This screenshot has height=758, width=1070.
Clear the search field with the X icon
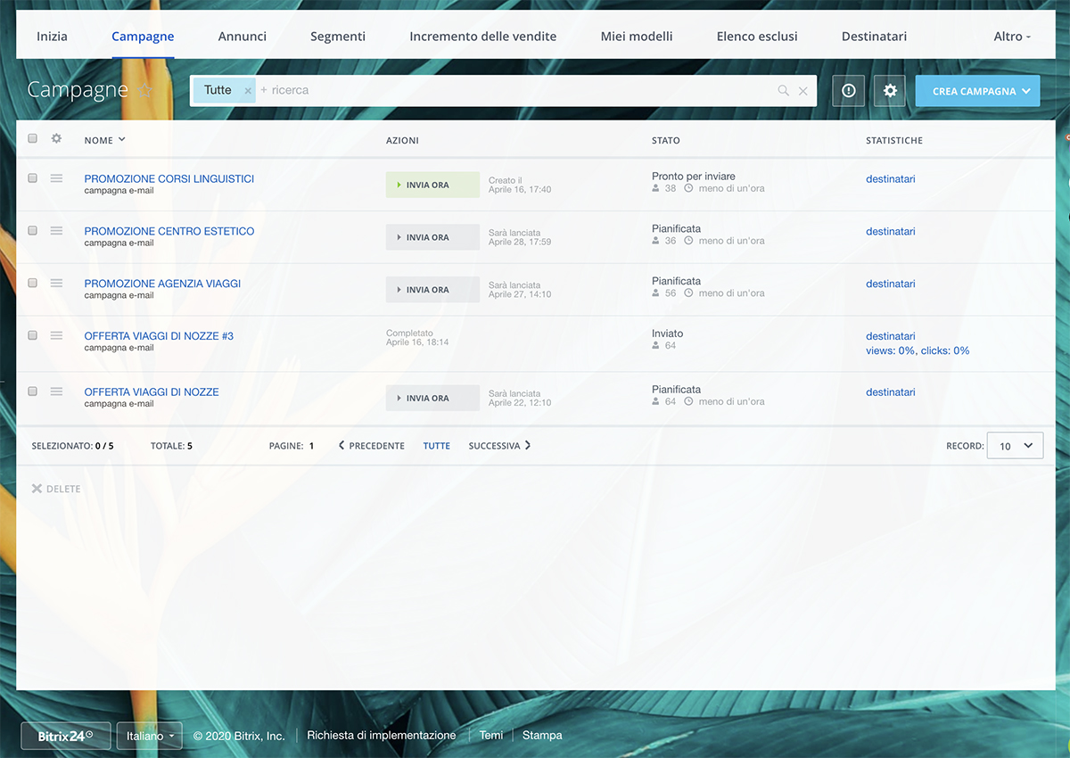point(803,91)
